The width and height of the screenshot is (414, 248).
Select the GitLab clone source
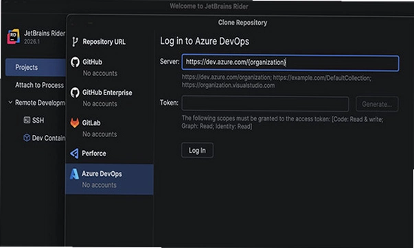point(109,128)
